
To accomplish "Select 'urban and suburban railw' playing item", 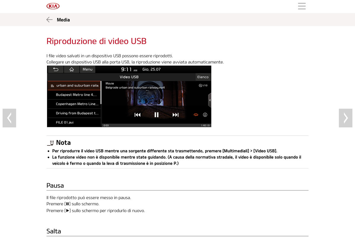I will pos(74,86).
